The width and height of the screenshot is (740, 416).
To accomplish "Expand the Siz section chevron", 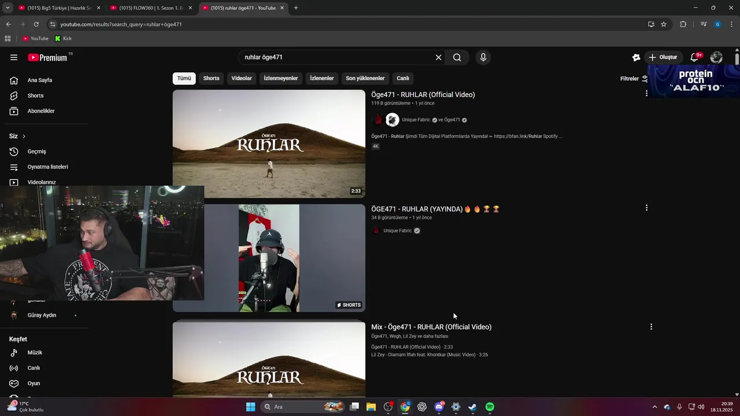I will pos(24,136).
